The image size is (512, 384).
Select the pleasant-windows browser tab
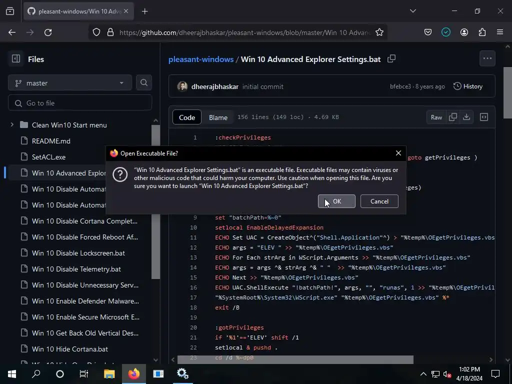click(77, 11)
